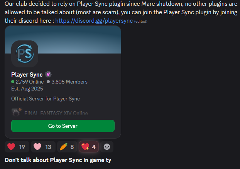Image resolution: width=240 pixels, height=169 pixels.
Task: Click the blue invite banner image
Action: pyautogui.click(x=63, y=40)
